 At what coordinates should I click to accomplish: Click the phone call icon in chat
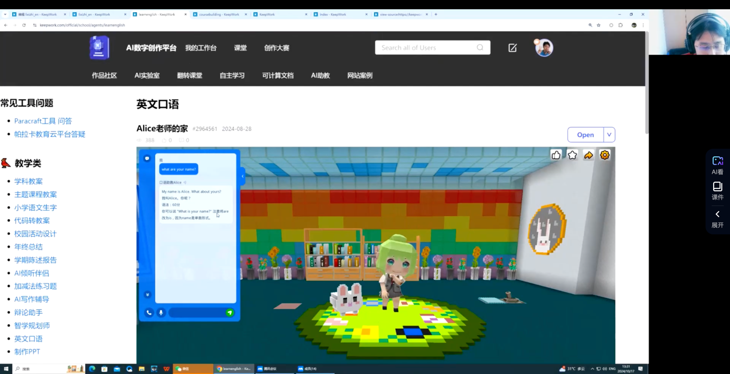click(149, 313)
